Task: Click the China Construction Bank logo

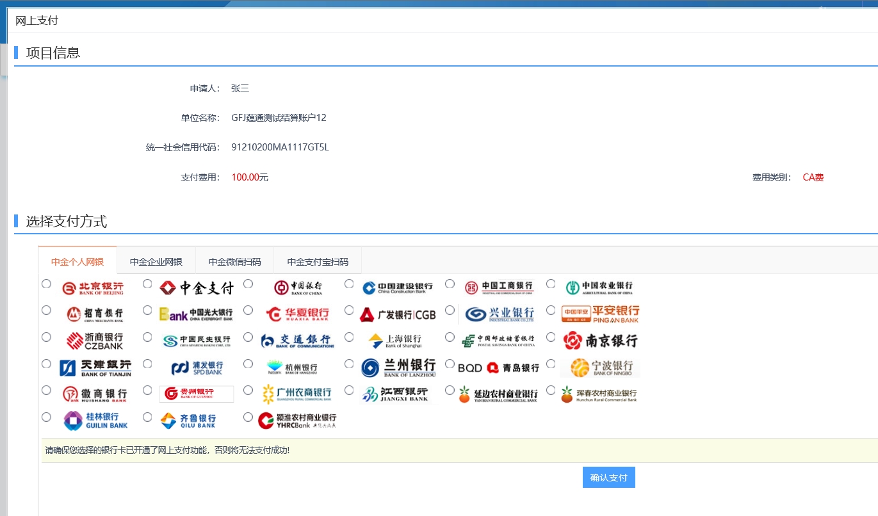Action: [397, 288]
